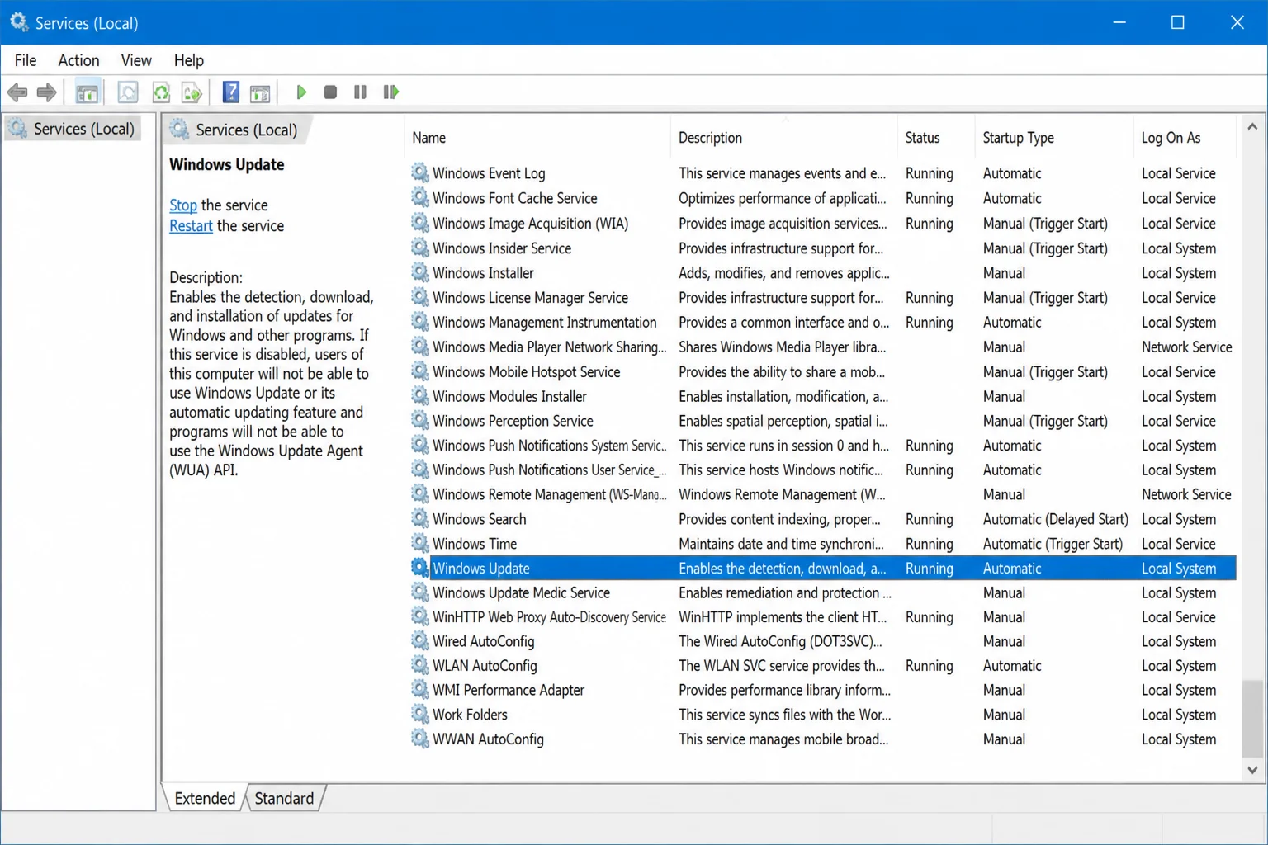This screenshot has height=845, width=1268.
Task: Click the Services gear icon in title bar
Action: click(x=18, y=22)
